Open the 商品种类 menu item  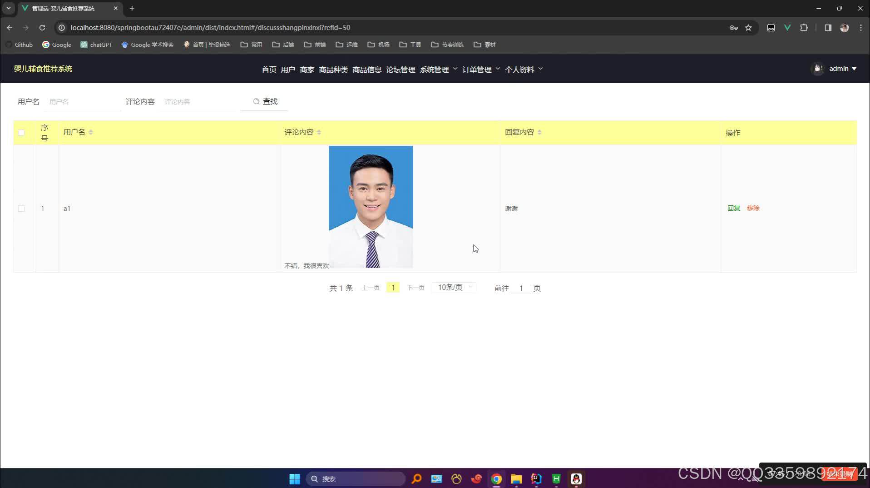click(333, 70)
